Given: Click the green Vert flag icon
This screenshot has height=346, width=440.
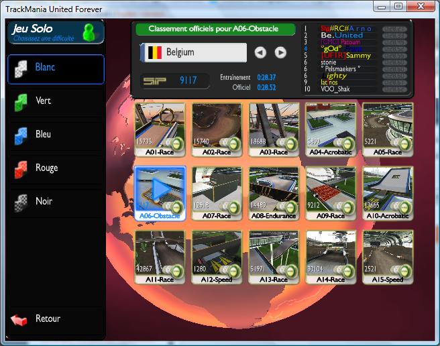Looking at the screenshot, I should [22, 102].
